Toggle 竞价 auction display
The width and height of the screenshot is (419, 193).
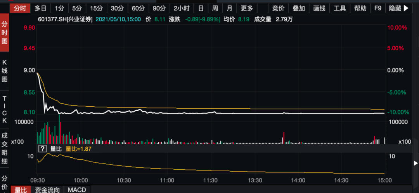coord(278,8)
